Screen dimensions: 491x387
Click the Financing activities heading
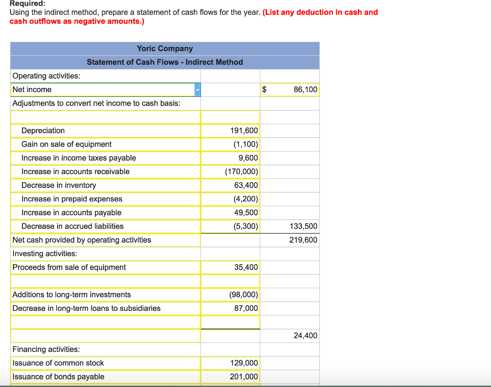tap(47, 350)
